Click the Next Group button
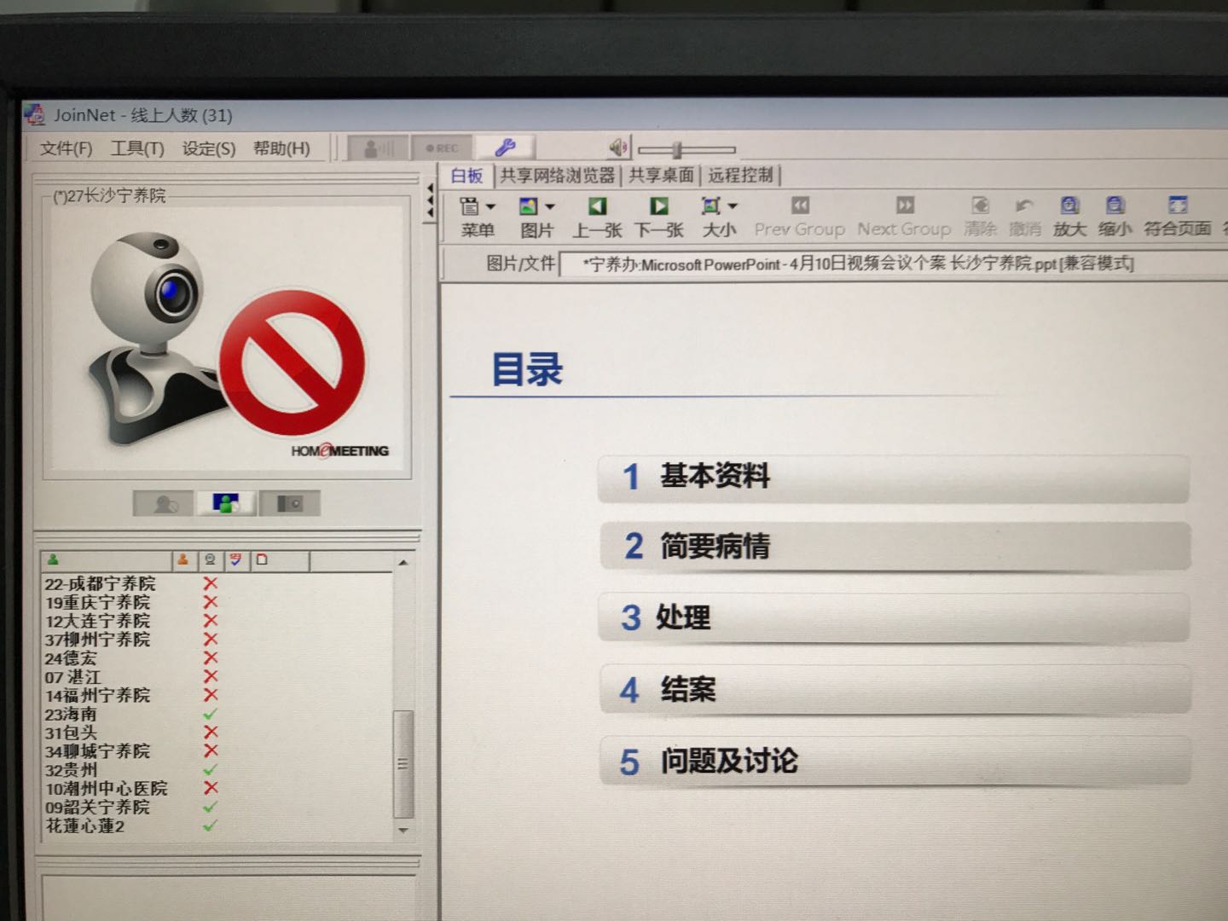 coord(904,217)
